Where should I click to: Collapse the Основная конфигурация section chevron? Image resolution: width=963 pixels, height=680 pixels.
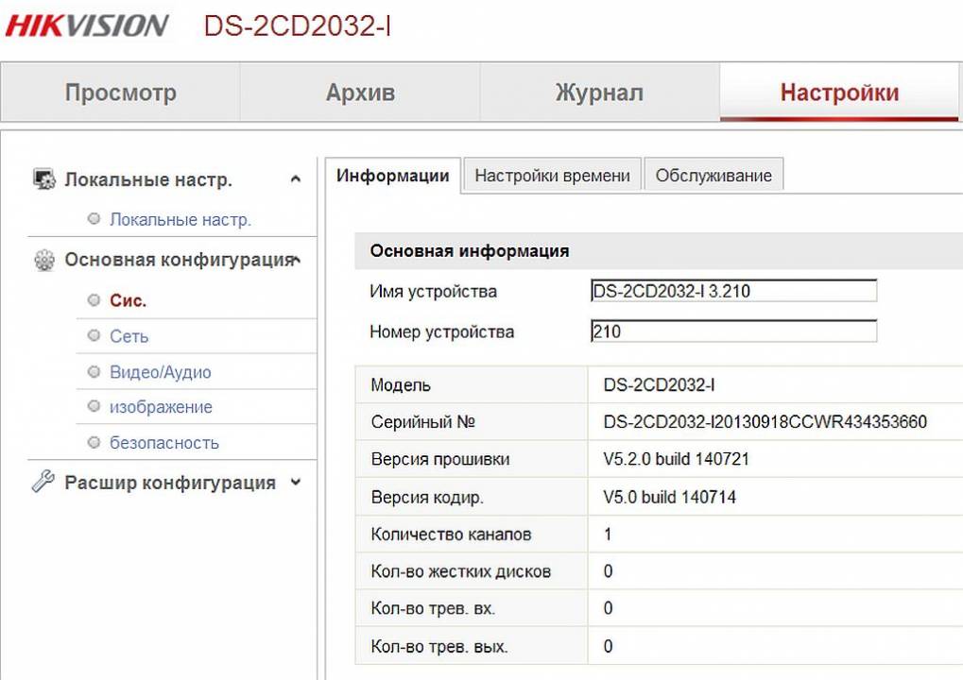[297, 261]
